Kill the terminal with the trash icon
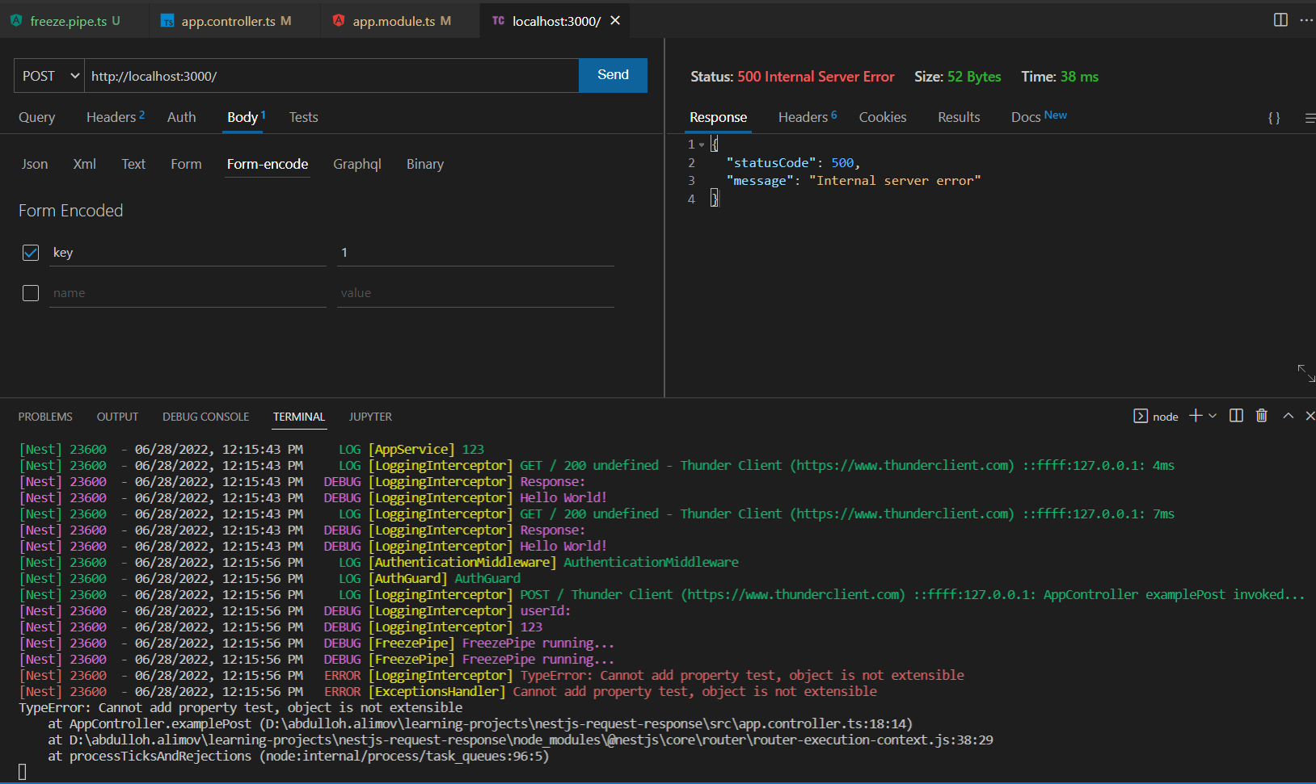This screenshot has height=784, width=1316. pos(1261,416)
